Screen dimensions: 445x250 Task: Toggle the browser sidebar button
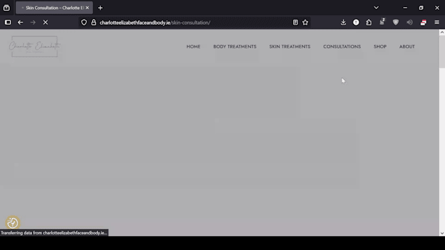(8, 22)
